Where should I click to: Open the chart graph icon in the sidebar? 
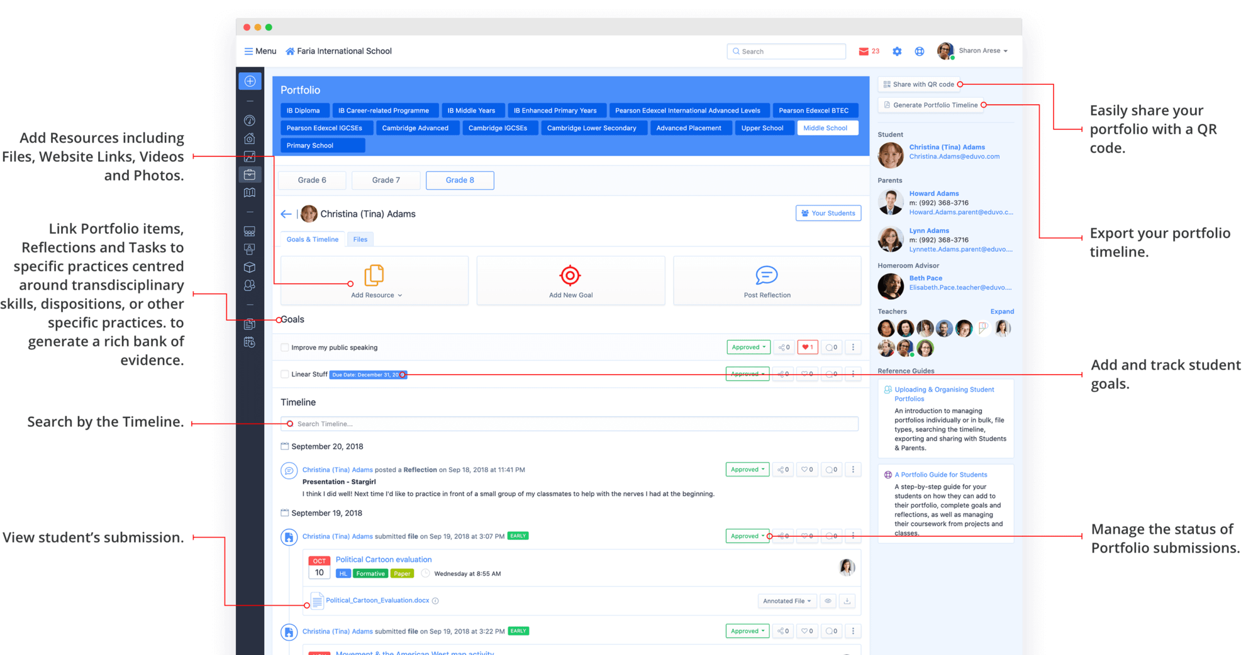[250, 157]
